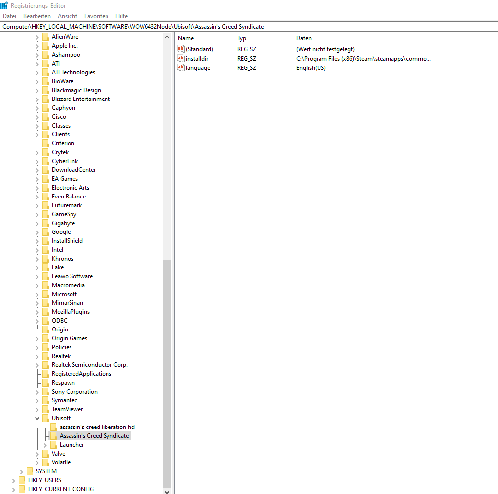Expand the HKEY_USERS hive
Screen dimensions: 498x494
13,481
